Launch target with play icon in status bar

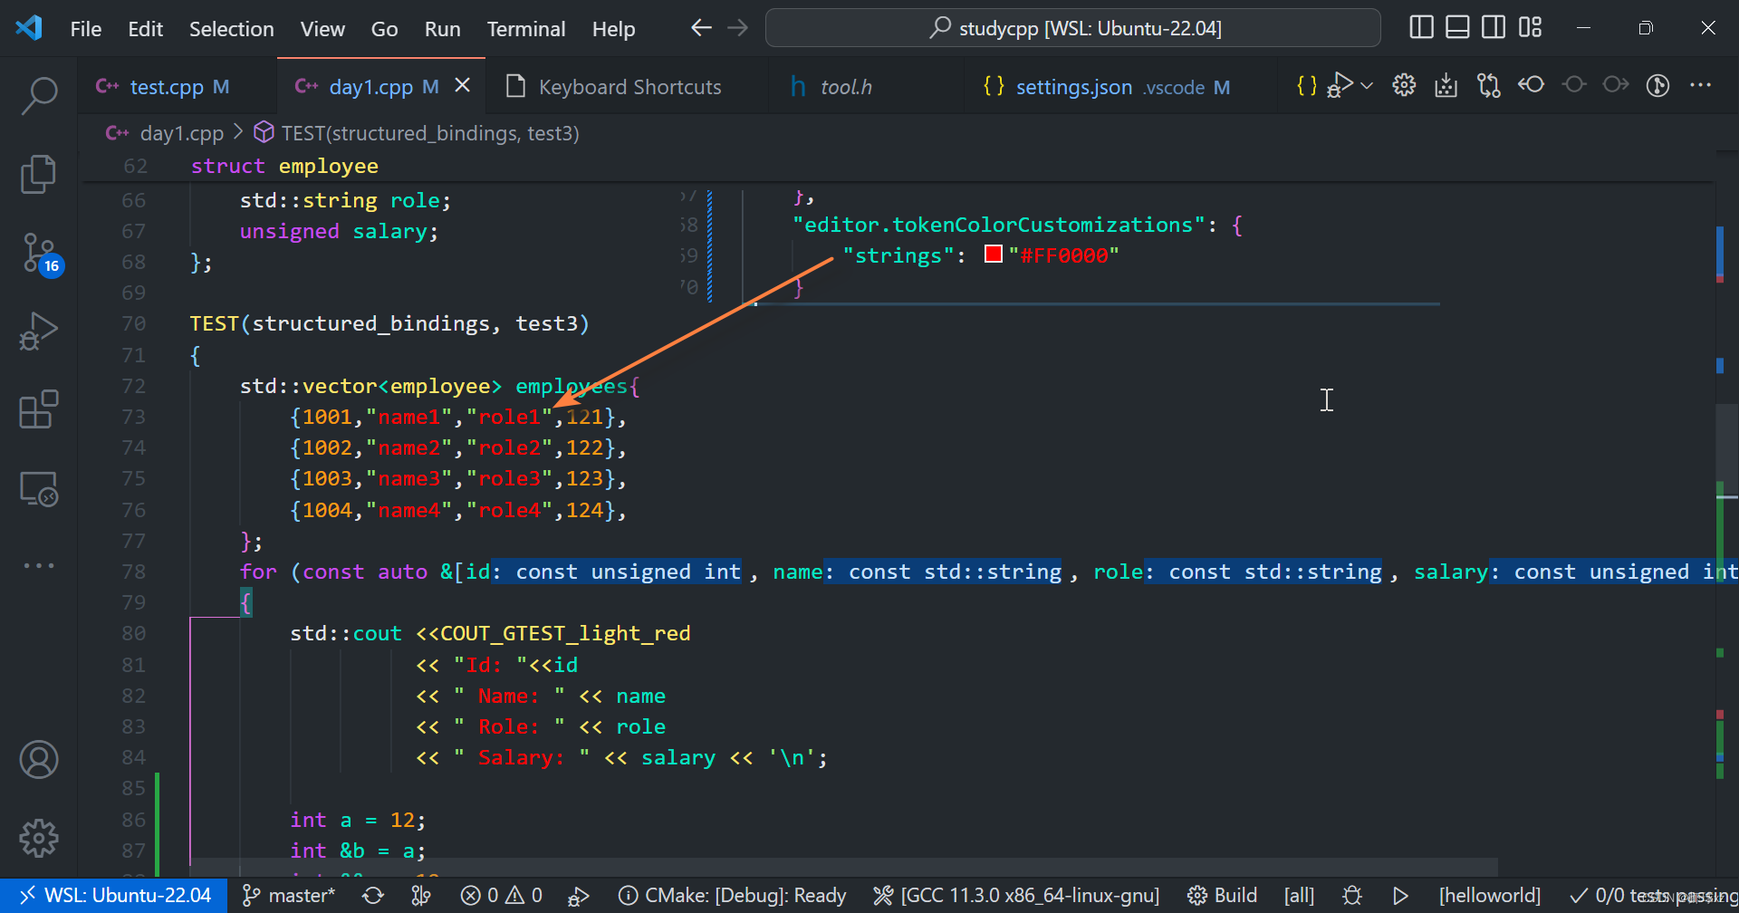(x=1400, y=895)
